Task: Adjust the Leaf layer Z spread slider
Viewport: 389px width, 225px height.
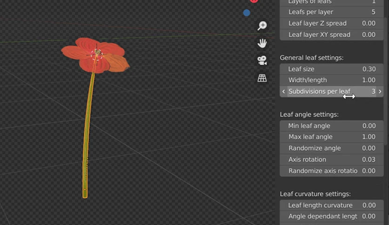Action: 332,23
